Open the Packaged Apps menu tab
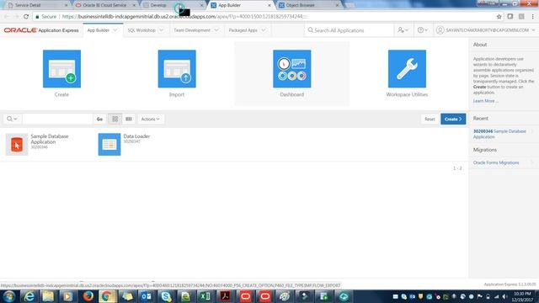This screenshot has height=303, width=539. coord(243,30)
